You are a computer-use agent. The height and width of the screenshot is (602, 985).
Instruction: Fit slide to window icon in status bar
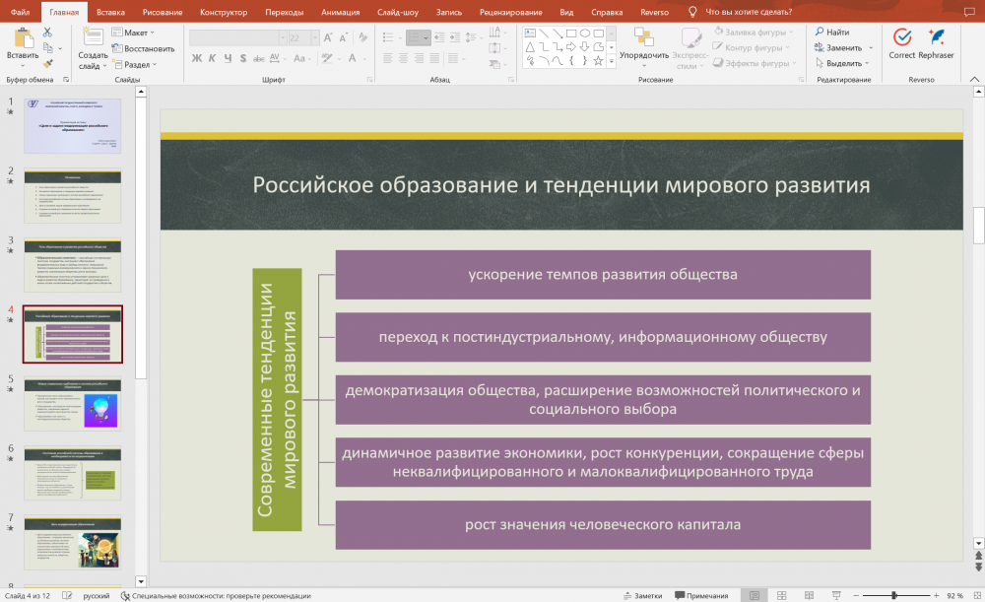click(x=976, y=595)
